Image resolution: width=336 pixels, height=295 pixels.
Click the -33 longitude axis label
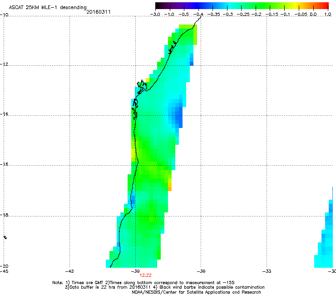pyautogui.click(x=267, y=271)
